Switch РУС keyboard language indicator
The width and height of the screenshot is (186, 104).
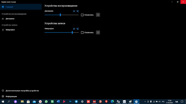[x=163, y=101]
